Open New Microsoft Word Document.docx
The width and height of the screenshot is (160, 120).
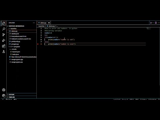(x=22, y=57)
